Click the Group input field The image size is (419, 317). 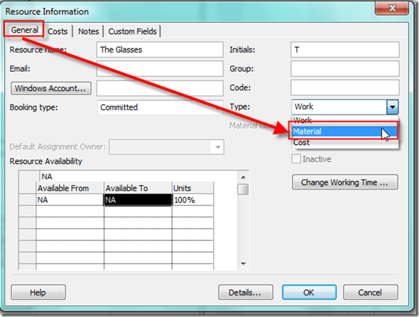point(345,69)
